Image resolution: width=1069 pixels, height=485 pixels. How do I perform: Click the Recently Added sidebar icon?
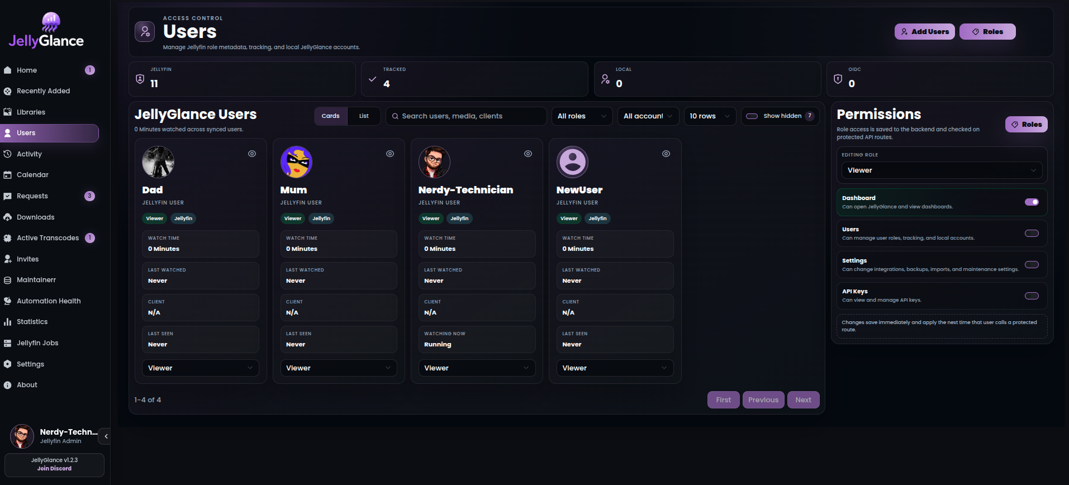8,91
